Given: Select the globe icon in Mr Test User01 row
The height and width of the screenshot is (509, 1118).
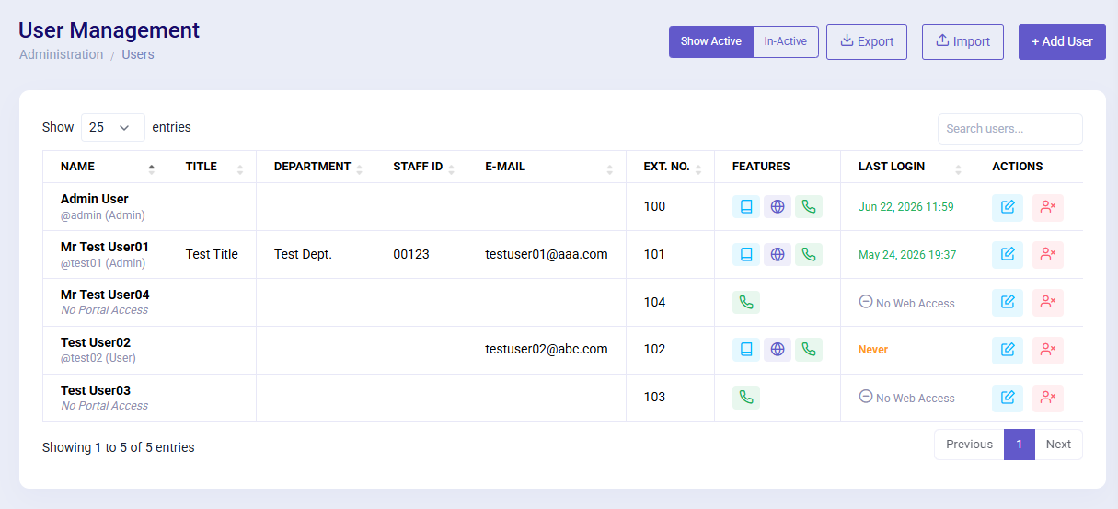Looking at the screenshot, I should tap(778, 254).
